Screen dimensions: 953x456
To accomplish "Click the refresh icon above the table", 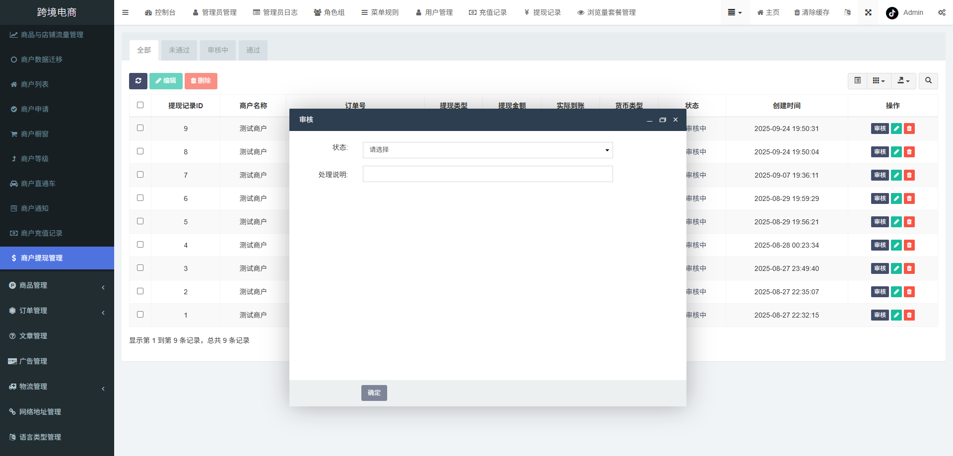I will pos(138,81).
